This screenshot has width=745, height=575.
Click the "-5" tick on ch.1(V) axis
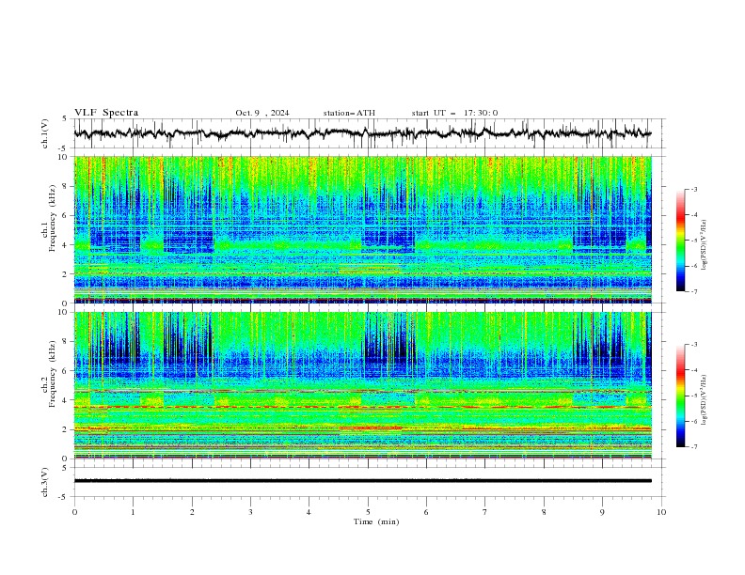click(64, 148)
